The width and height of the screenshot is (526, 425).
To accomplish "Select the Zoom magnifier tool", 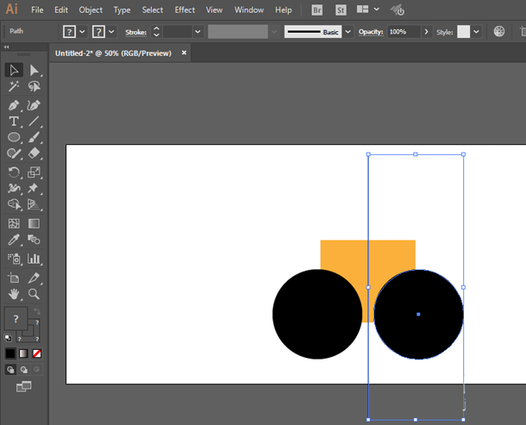I will coord(34,294).
